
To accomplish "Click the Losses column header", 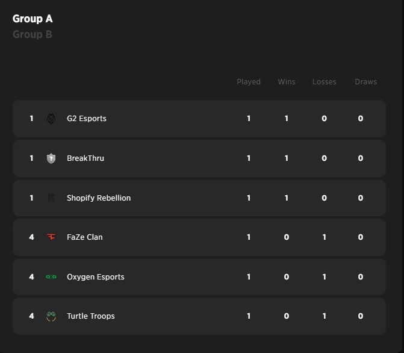I will [x=325, y=82].
